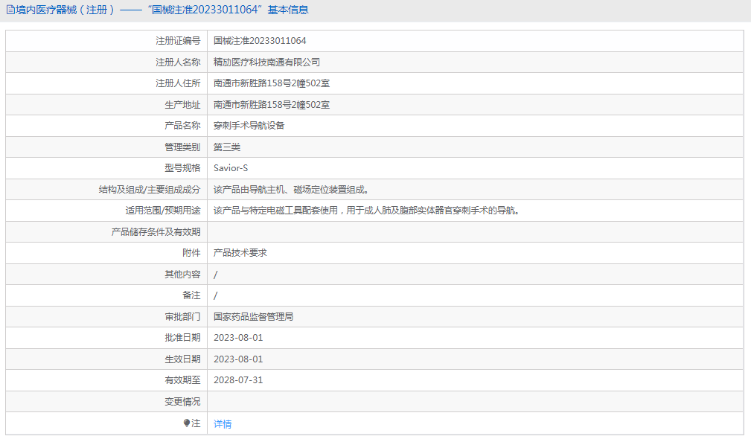Click the 生效日期 label
This screenshot has width=751, height=439.
pos(182,359)
